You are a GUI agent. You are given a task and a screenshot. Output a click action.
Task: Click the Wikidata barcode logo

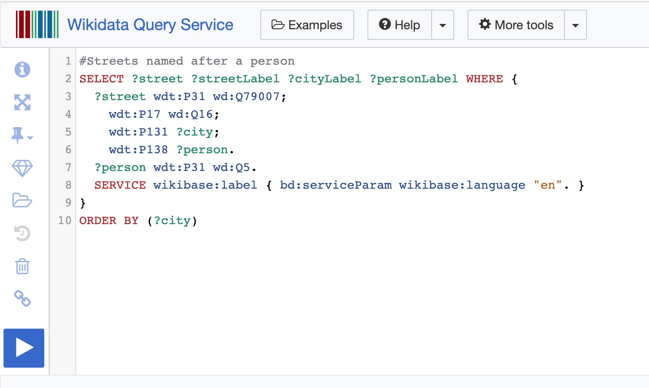(x=37, y=25)
